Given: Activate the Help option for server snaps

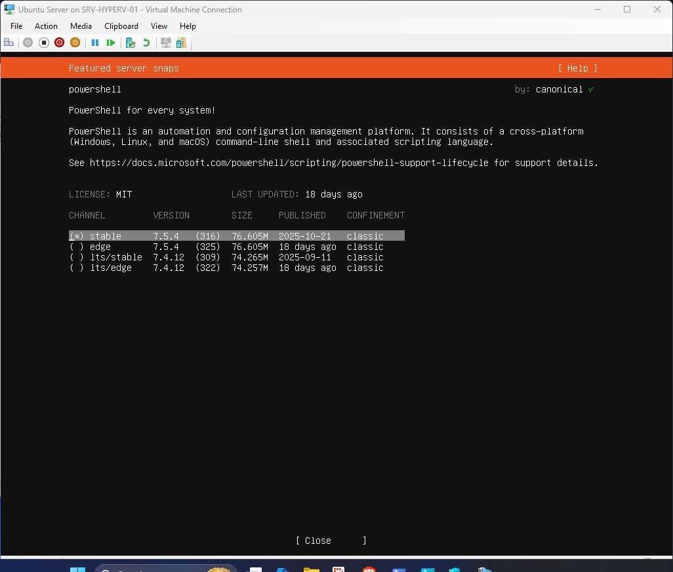Looking at the screenshot, I should (x=577, y=68).
